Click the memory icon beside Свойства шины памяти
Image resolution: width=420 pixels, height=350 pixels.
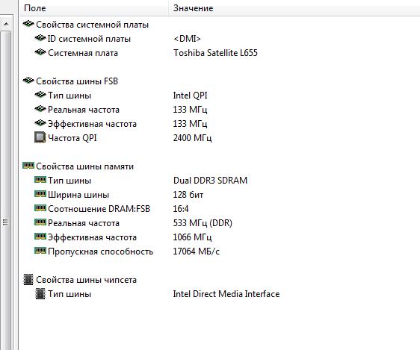[x=28, y=166]
